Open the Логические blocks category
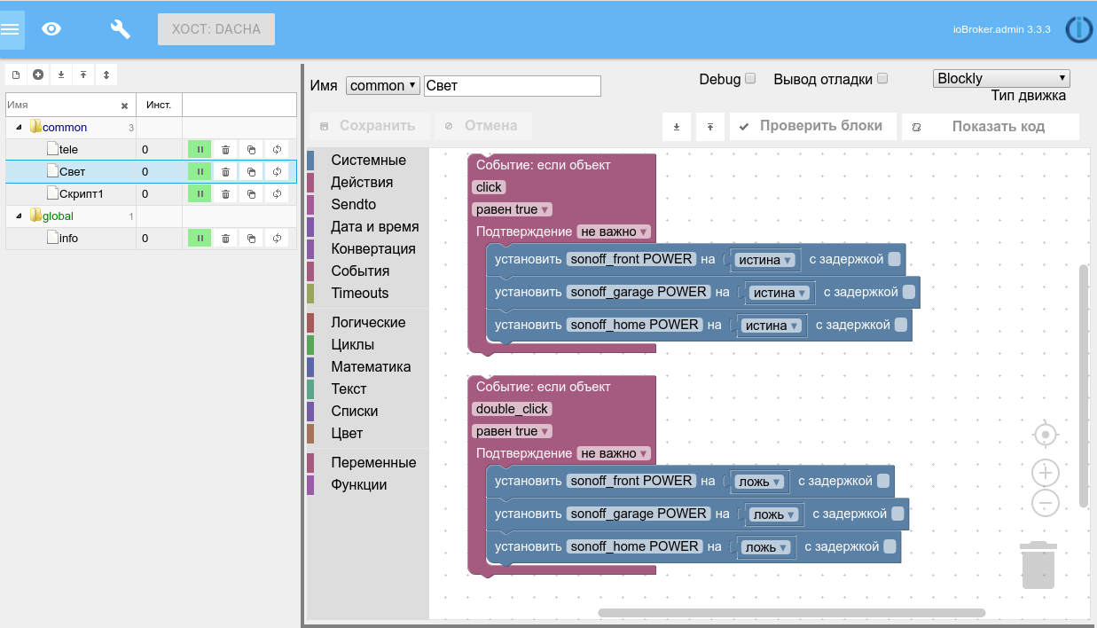1097x628 pixels. click(368, 323)
